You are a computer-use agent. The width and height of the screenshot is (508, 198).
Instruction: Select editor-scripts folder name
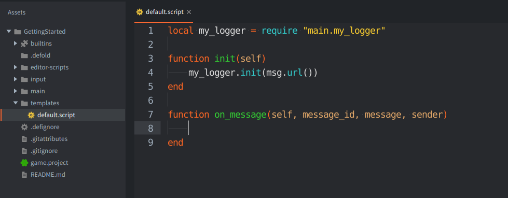coord(50,67)
